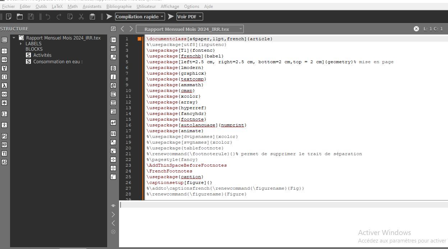Apply emphasis formatting (e icon)
This screenshot has height=249, width=448.
tap(113, 86)
